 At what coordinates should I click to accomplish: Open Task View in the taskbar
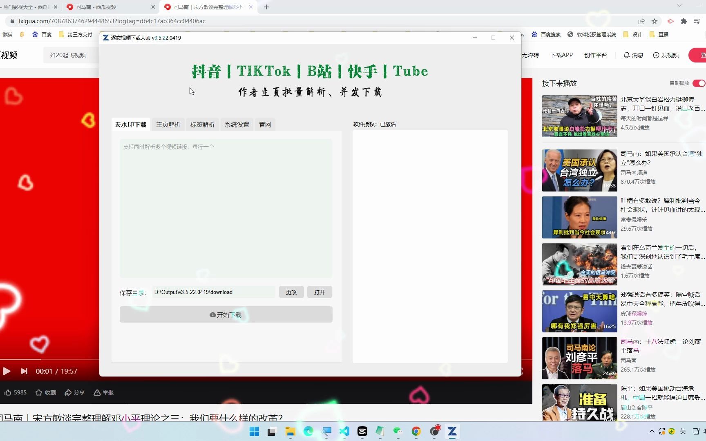click(272, 431)
